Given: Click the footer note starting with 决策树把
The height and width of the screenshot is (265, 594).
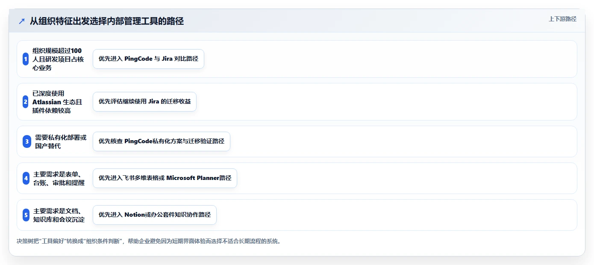Looking at the screenshot, I should pos(149,241).
